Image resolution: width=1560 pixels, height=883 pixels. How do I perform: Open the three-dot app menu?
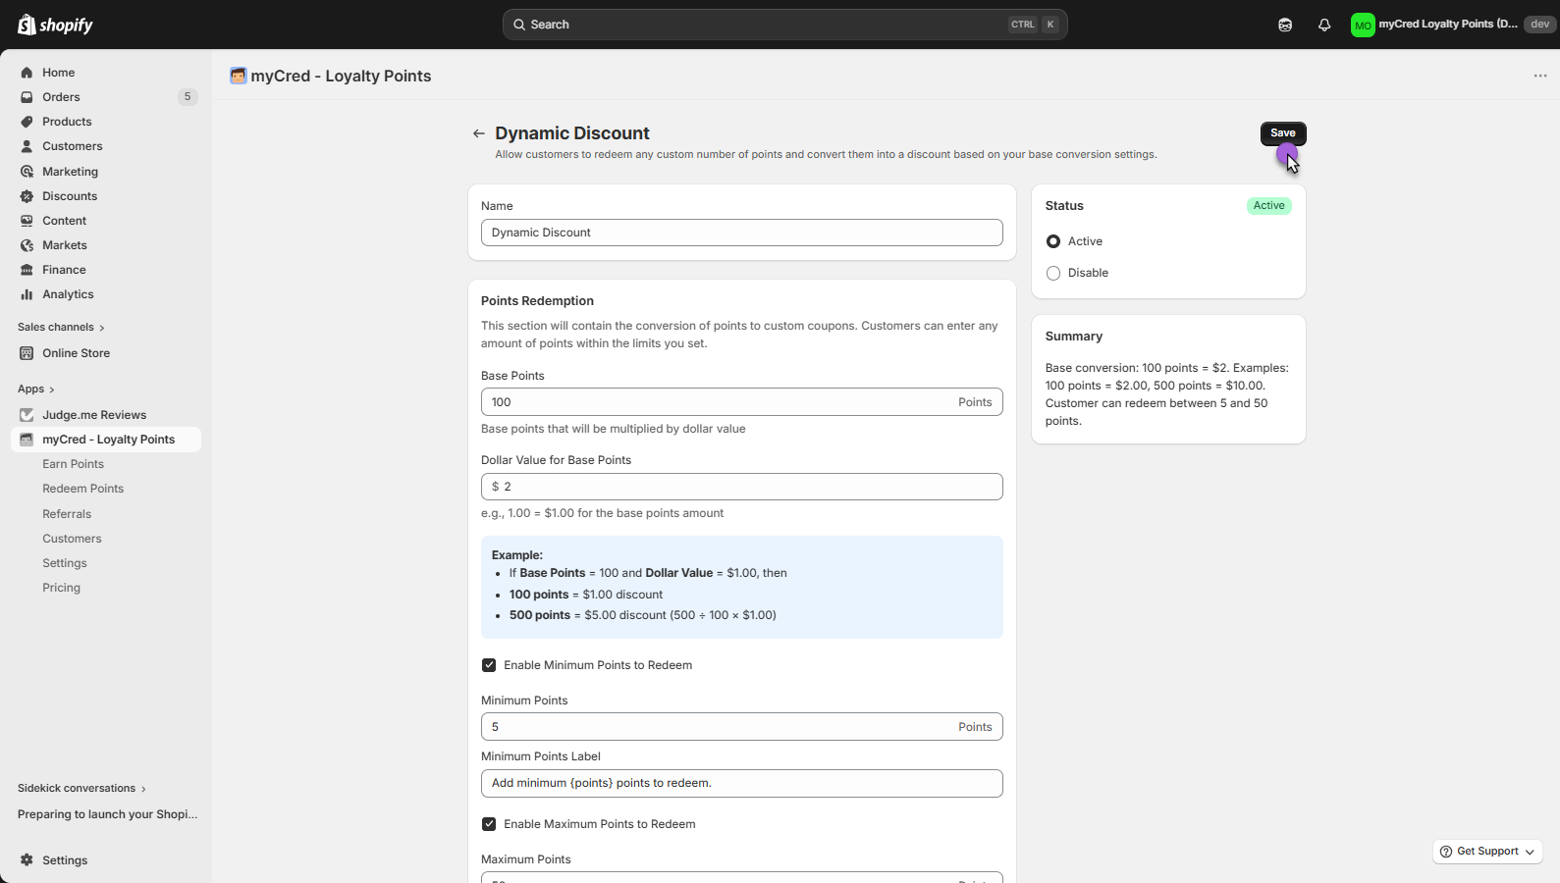[1539, 76]
